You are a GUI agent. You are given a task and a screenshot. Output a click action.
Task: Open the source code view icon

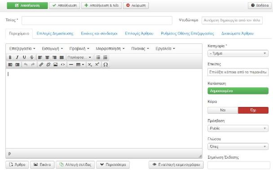63,65
